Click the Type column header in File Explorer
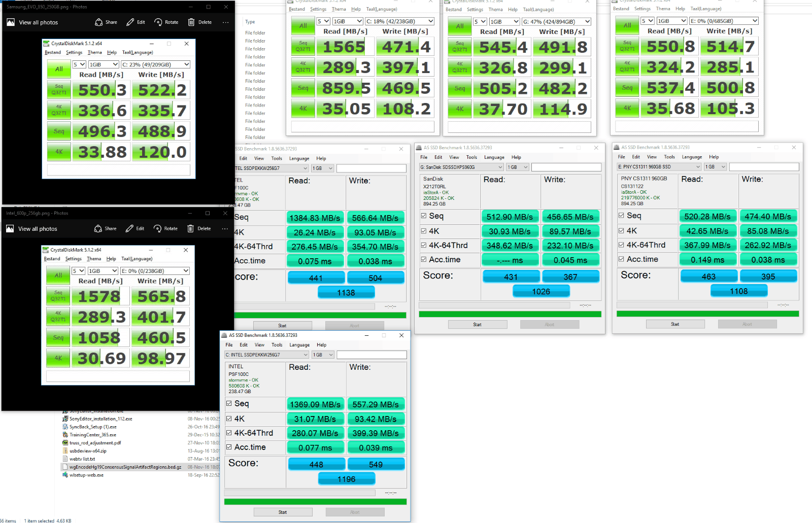The width and height of the screenshot is (812, 523). click(x=250, y=22)
